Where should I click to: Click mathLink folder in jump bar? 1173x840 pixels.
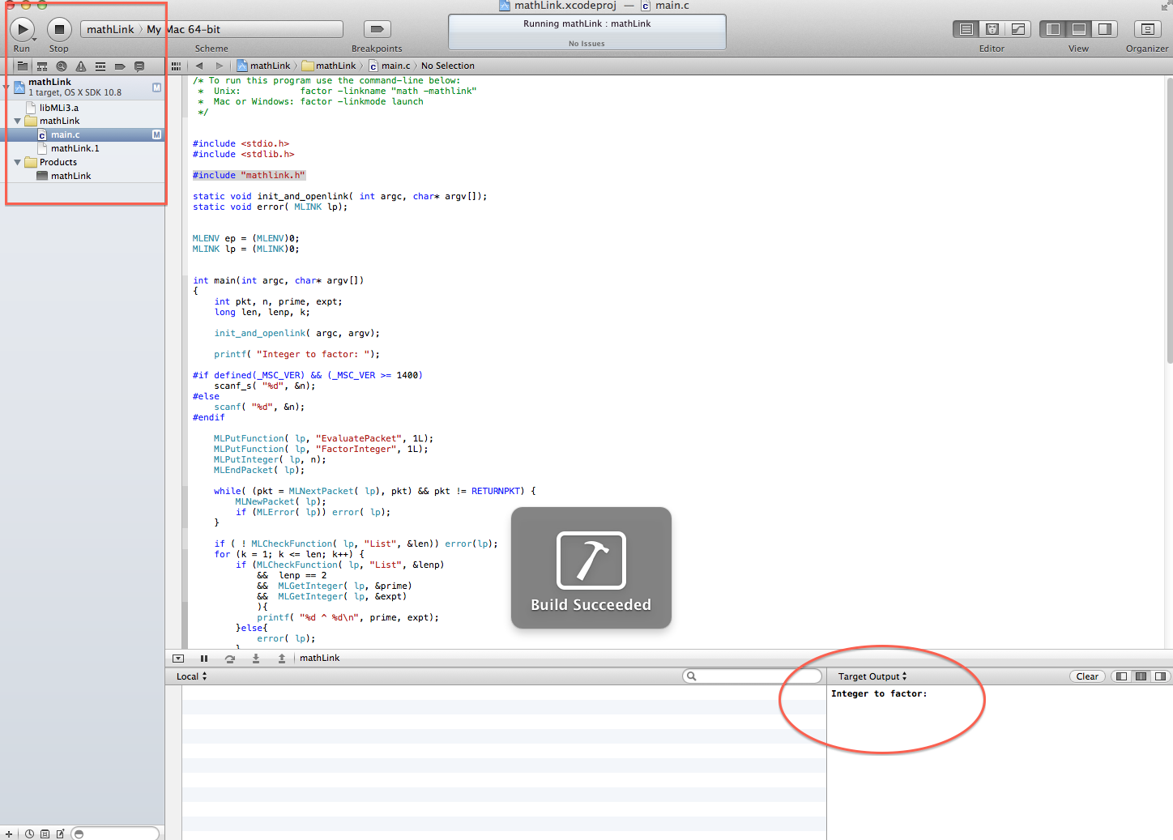click(x=330, y=66)
